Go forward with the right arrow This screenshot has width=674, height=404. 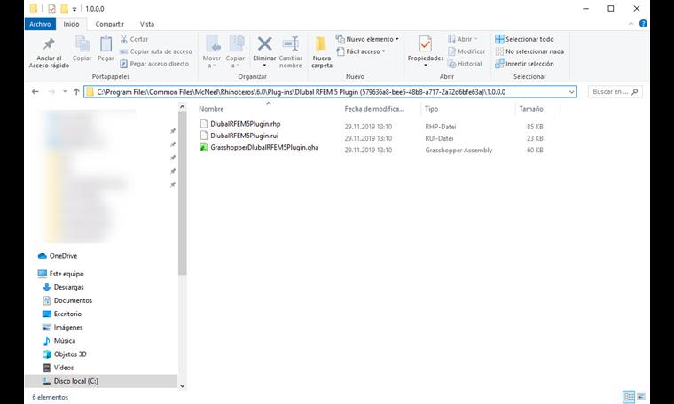click(x=51, y=91)
